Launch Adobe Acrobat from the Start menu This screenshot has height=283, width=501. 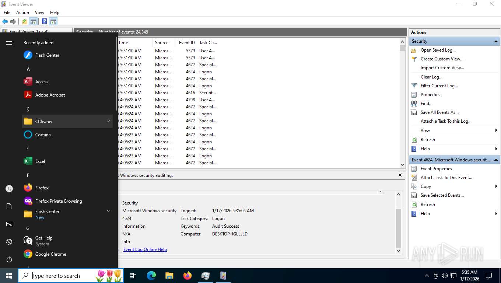coord(67,95)
